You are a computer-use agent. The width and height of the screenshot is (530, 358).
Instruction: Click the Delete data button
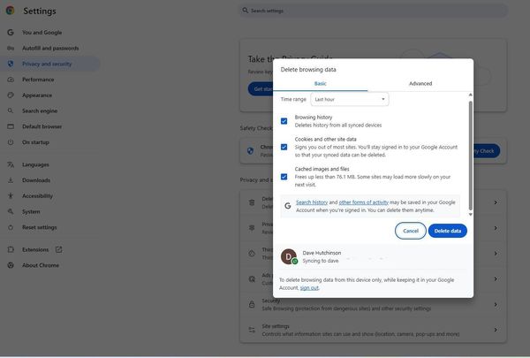(x=448, y=231)
